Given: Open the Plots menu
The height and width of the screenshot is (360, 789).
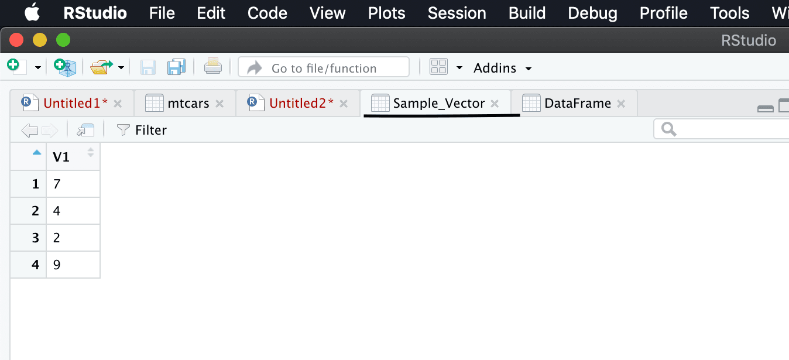Looking at the screenshot, I should pyautogui.click(x=386, y=13).
